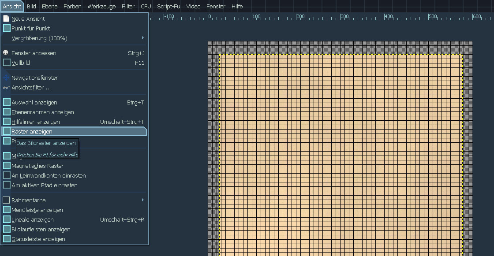Viewport: 494px width, 256px height.
Task: Open the Script-Fu menu
Action: click(x=168, y=6)
